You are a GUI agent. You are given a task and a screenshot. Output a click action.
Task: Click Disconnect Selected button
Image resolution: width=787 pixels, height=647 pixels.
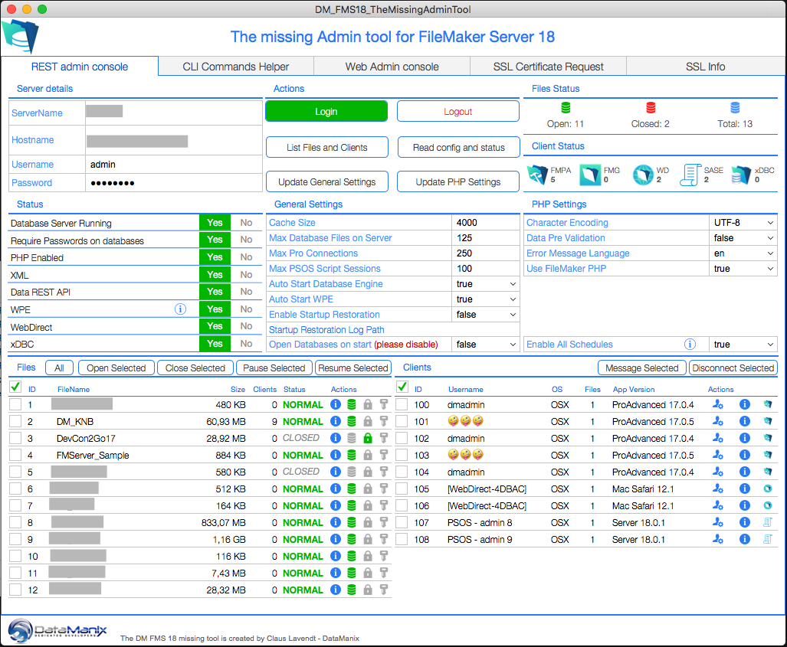(733, 368)
